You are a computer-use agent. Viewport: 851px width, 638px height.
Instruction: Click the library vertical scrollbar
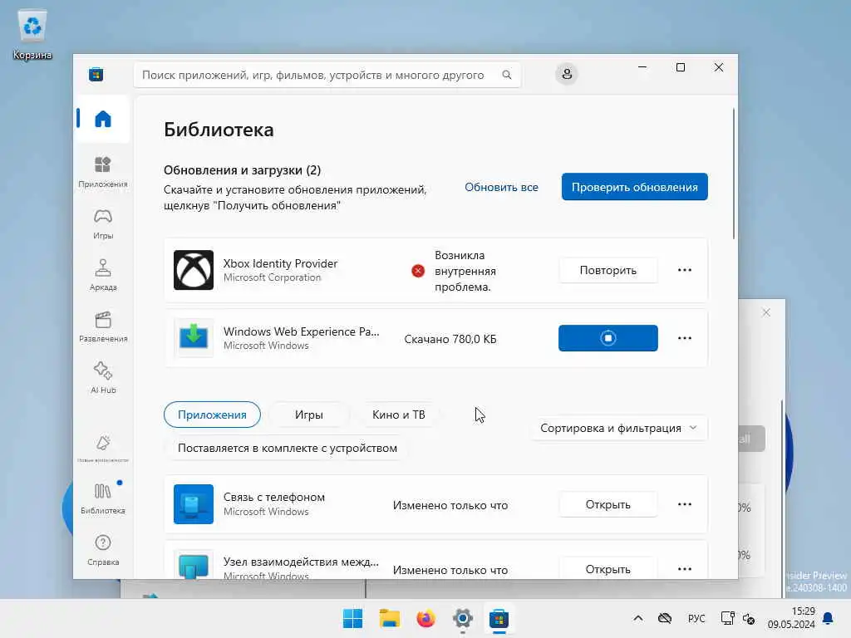click(x=734, y=174)
